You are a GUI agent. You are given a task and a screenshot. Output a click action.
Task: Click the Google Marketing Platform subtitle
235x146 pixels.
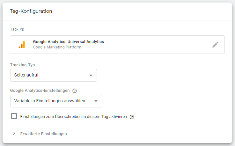tap(57, 47)
